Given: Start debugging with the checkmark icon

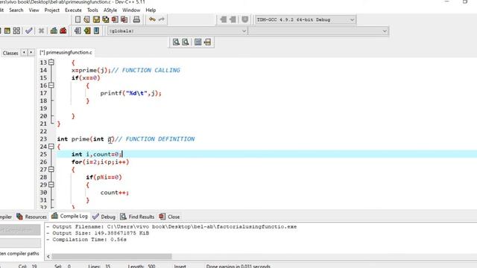Looking at the screenshot, I should pos(29,31).
